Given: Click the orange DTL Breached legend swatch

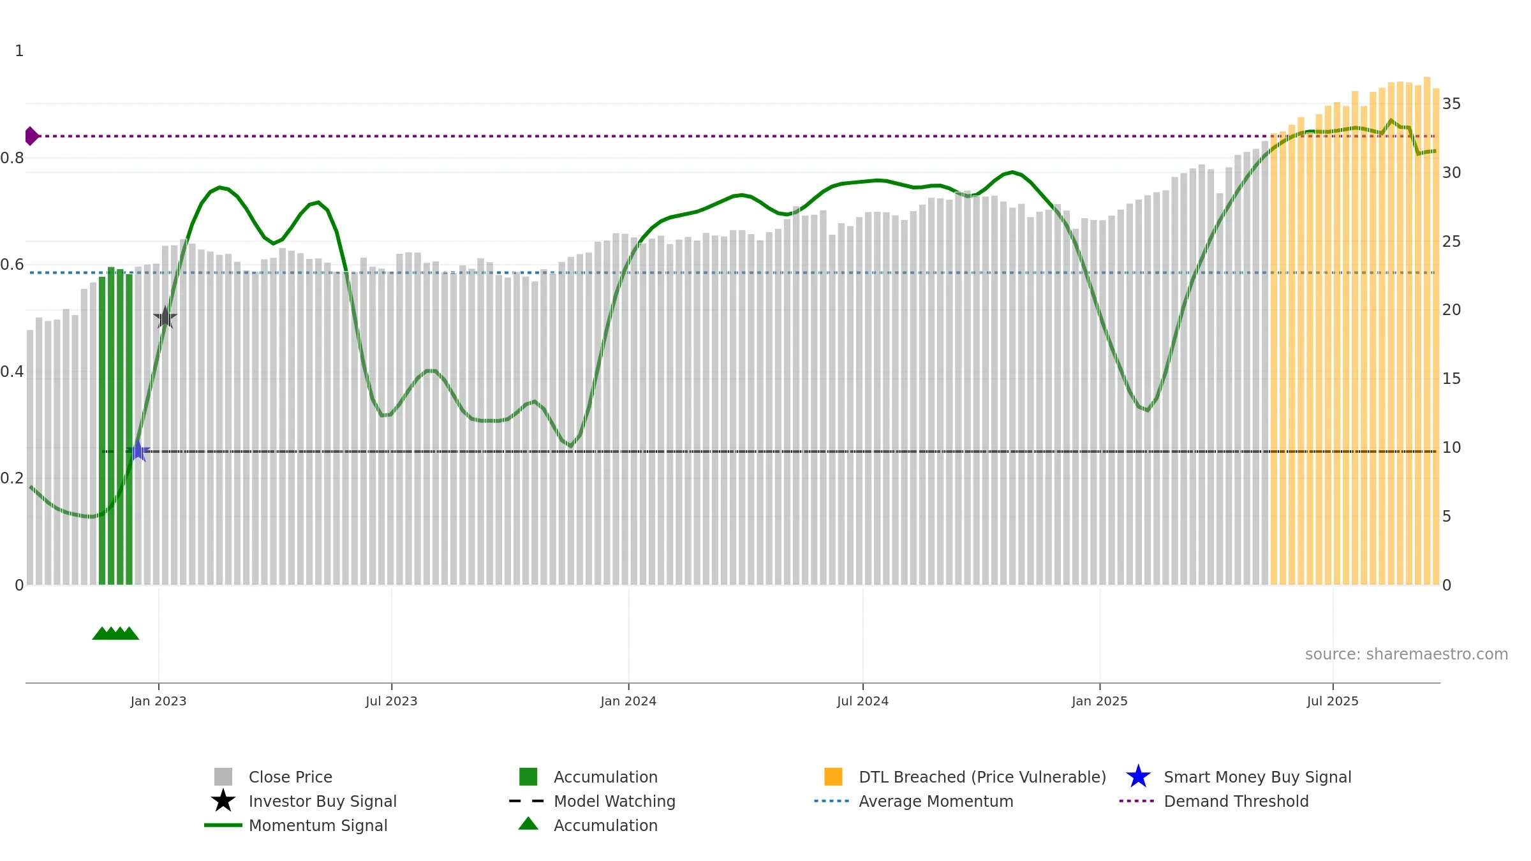Looking at the screenshot, I should (833, 776).
